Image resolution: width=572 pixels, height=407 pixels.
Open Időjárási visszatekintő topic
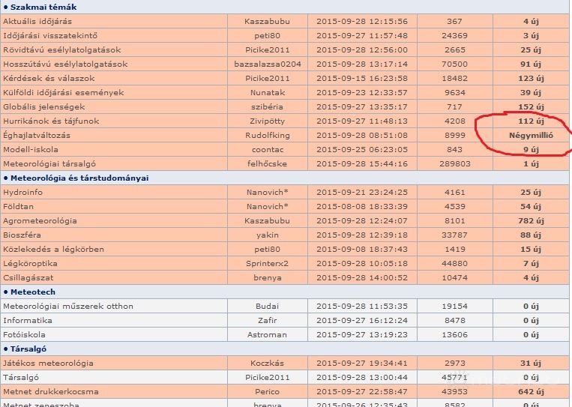(50, 36)
